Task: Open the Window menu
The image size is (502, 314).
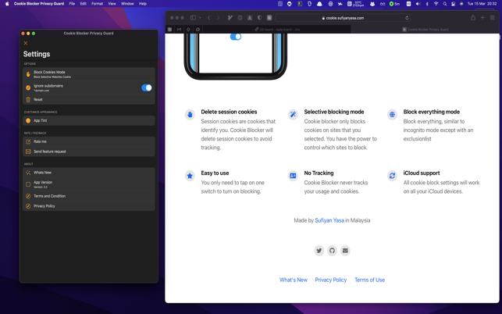Action: tap(127, 4)
